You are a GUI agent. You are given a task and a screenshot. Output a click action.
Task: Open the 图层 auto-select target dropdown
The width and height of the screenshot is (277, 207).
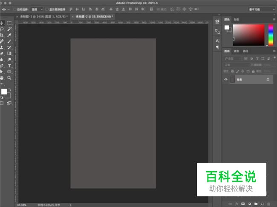[37, 9]
